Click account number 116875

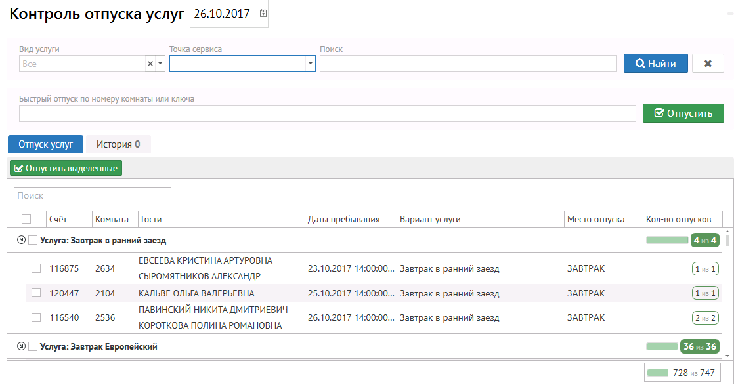(x=64, y=268)
